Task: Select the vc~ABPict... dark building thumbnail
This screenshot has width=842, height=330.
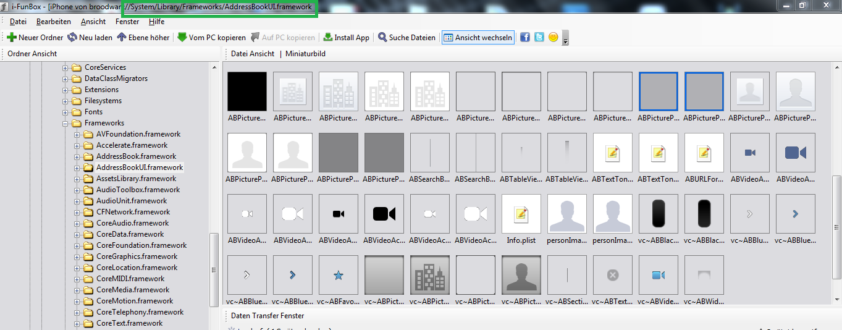Action: [x=430, y=275]
